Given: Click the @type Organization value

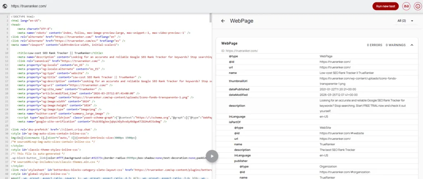Looking at the screenshot, I should 328,167.
